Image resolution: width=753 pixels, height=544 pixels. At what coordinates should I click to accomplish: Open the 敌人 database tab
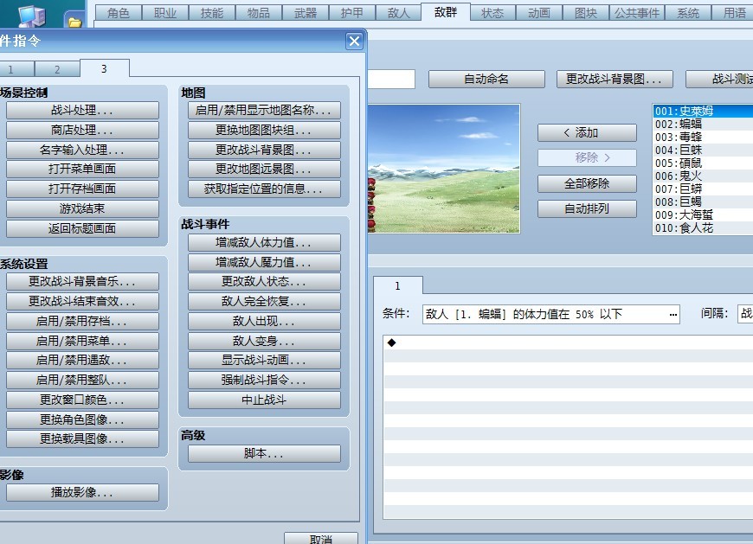(399, 13)
